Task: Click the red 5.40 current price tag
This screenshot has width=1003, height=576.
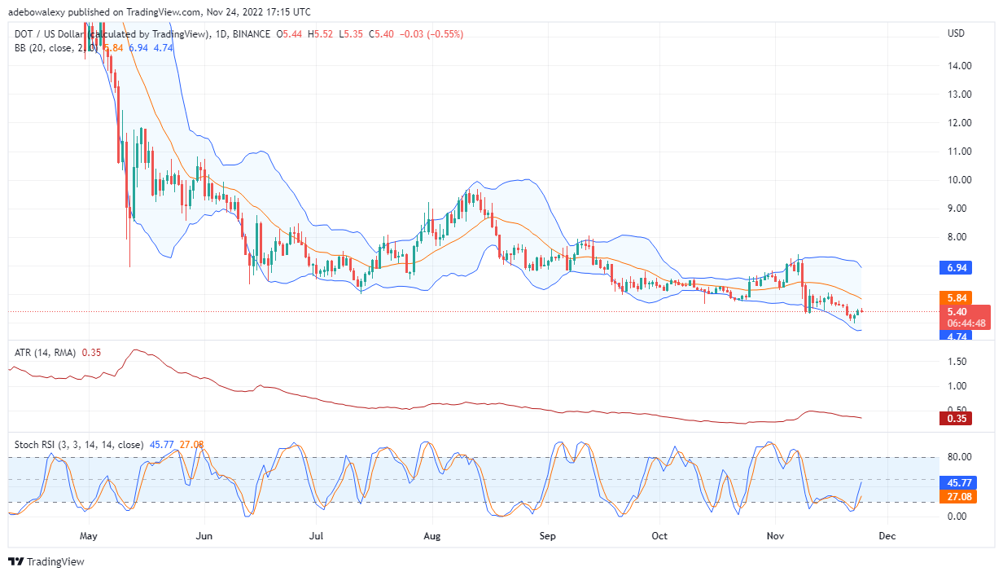Action: click(x=957, y=311)
